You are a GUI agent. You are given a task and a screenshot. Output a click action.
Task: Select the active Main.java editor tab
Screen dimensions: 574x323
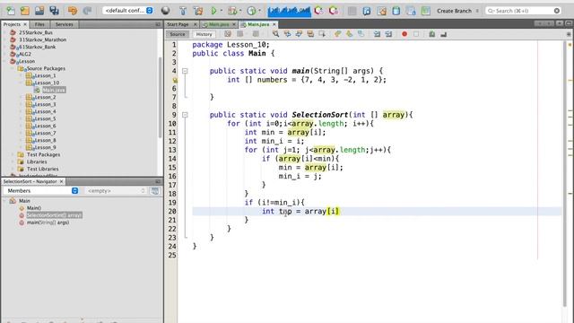click(x=258, y=24)
